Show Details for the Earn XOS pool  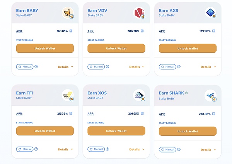(x=136, y=149)
